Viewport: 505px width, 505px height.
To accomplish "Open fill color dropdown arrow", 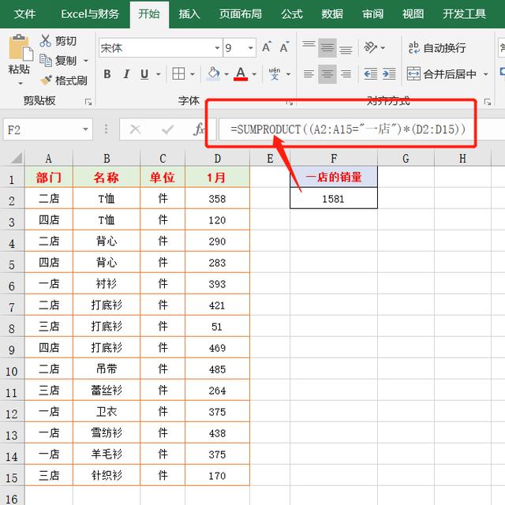I will pos(226,74).
